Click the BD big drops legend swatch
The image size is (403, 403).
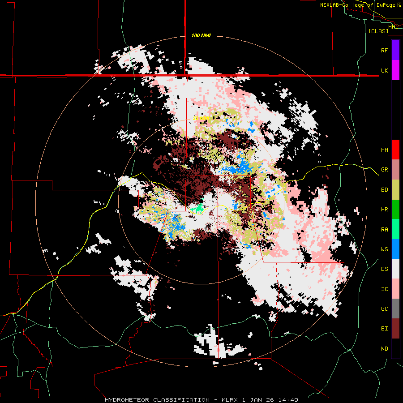[395, 190]
